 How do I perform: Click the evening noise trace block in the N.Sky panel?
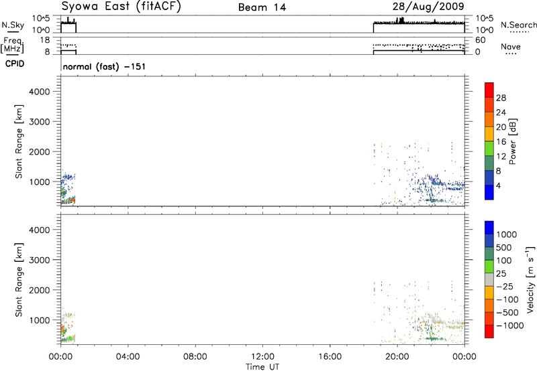419,25
